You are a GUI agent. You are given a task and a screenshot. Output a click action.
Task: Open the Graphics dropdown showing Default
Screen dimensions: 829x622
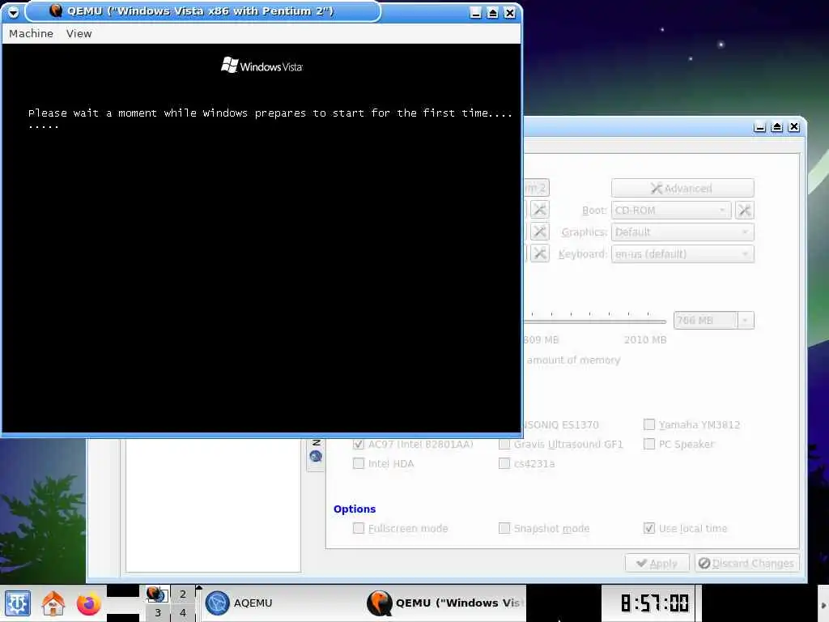click(x=682, y=232)
